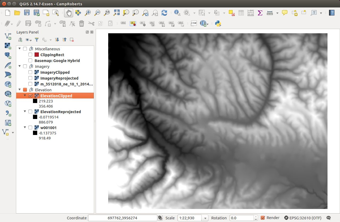
Task: Enable Map Tips speech bubble
Action: point(285,13)
